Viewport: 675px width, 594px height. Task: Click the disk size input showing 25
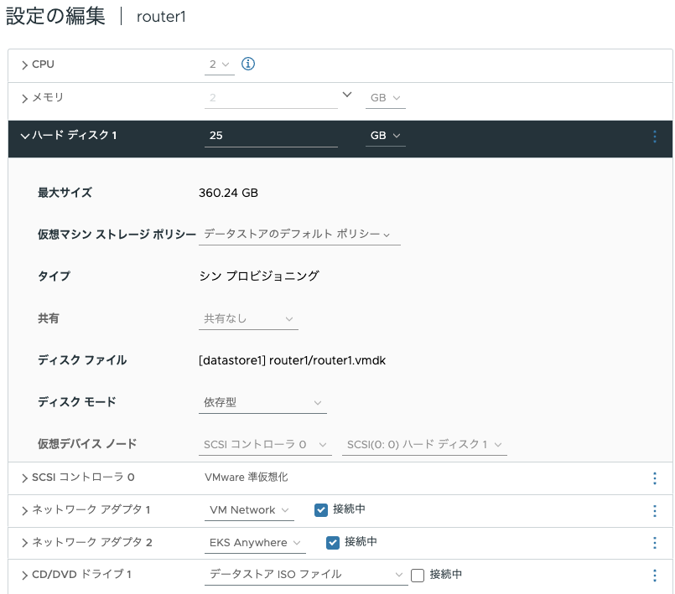(268, 134)
